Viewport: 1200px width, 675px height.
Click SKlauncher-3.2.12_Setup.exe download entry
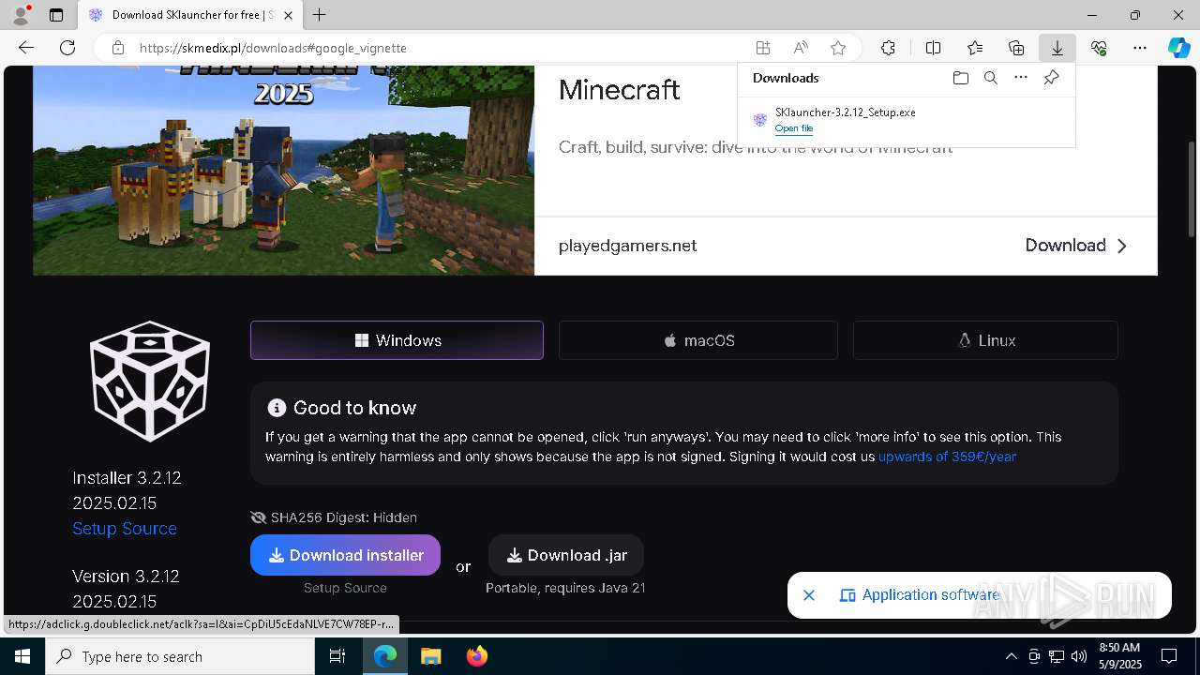click(906, 119)
